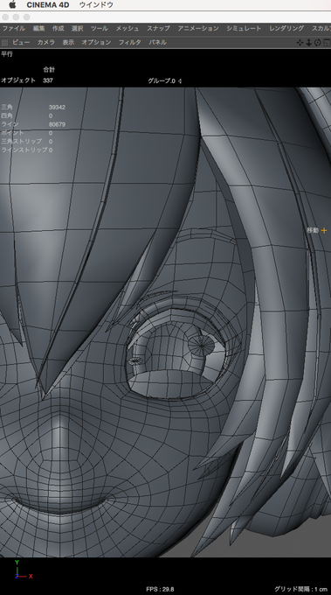Open the ツール menu
Image resolution: width=331 pixels, height=595 pixels.
pyautogui.click(x=100, y=29)
